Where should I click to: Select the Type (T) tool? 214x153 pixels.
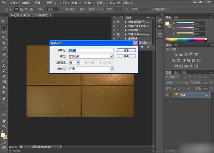tap(4, 104)
